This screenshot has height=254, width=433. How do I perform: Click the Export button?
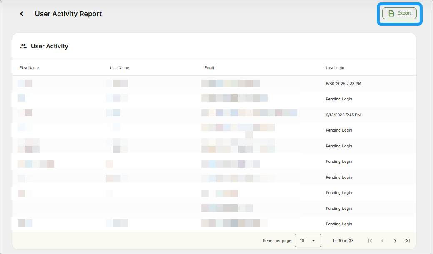(x=399, y=13)
